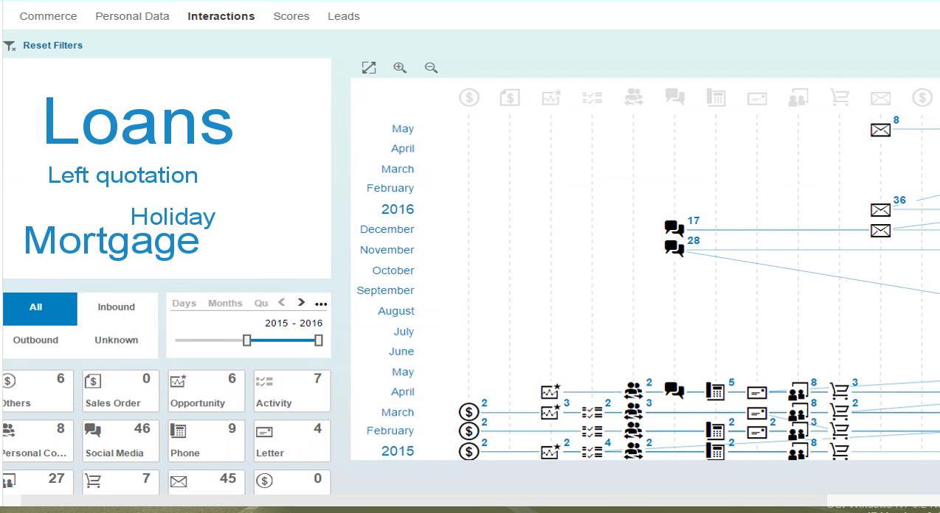Viewport: 940px width, 513px height.
Task: Switch to the Interactions tab
Action: pyautogui.click(x=221, y=16)
